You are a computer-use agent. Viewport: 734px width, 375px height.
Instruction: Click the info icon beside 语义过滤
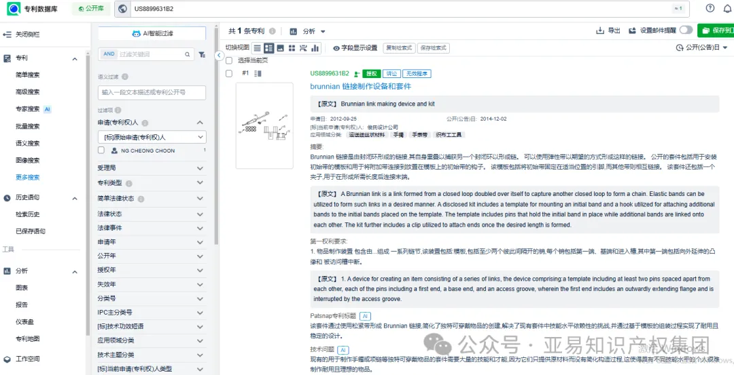tap(125, 77)
